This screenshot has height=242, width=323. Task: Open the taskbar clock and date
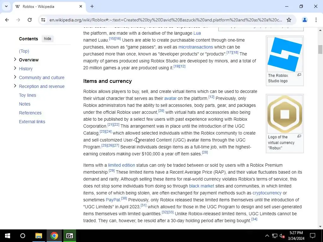click(296, 236)
